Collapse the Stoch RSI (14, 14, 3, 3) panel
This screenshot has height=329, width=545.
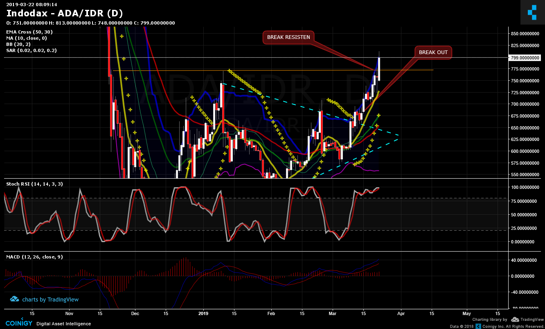34,184
